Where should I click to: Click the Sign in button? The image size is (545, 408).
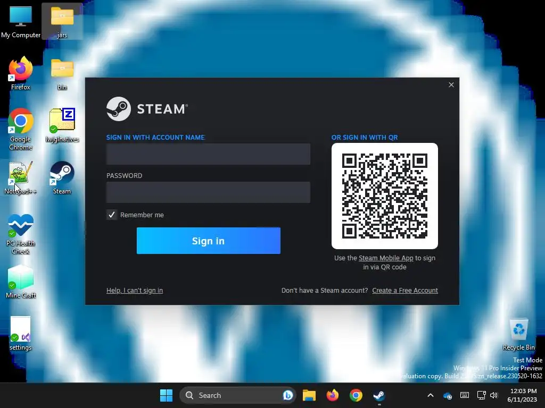pos(209,241)
